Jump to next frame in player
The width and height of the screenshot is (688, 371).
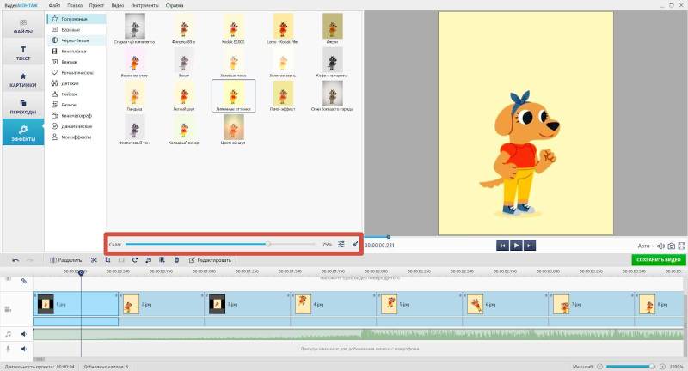click(530, 246)
